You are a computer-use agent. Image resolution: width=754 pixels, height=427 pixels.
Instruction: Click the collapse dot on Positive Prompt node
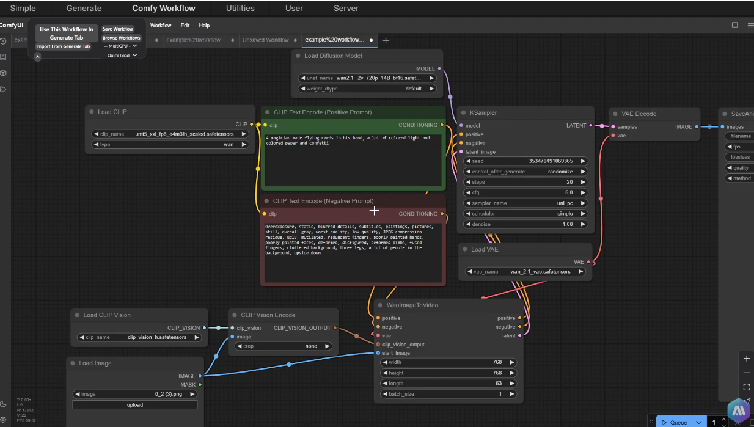pyautogui.click(x=267, y=112)
